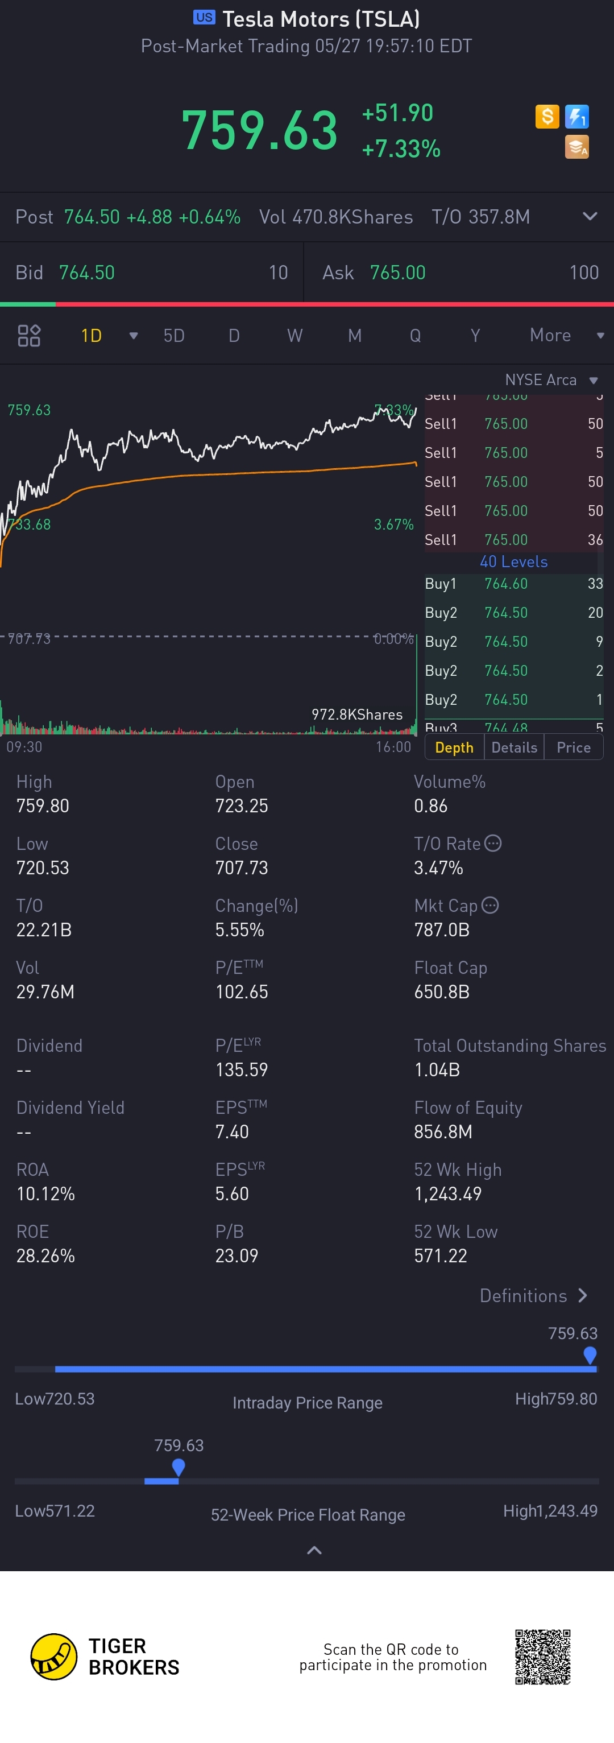Open the NYSE Arca exchange dropdown
Image resolution: width=614 pixels, height=1743 pixels.
(551, 379)
